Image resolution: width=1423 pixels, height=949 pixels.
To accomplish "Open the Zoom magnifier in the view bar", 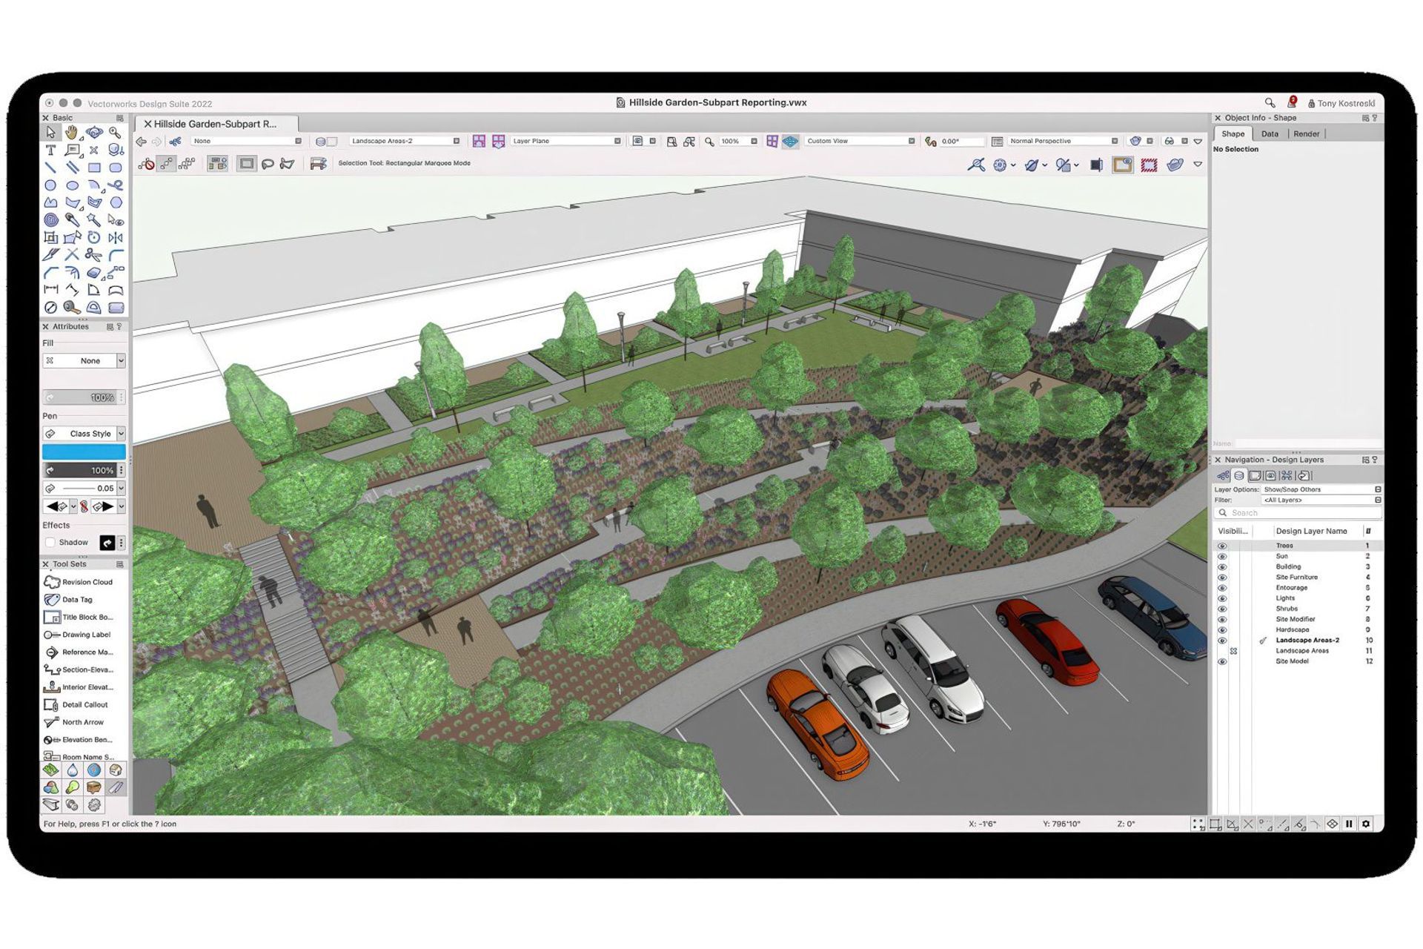I will tap(709, 140).
